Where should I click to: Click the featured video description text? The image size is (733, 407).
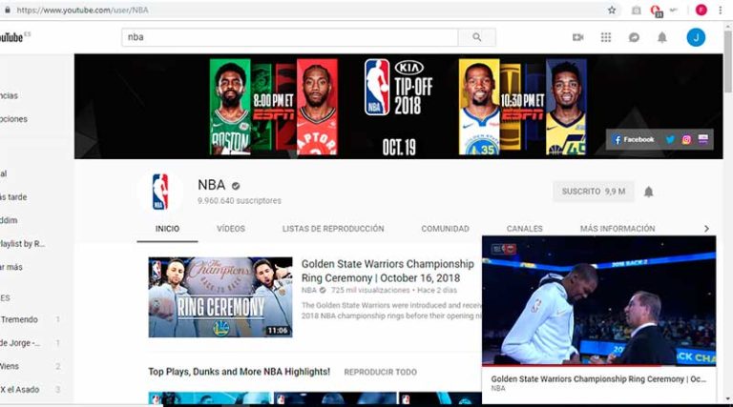click(391, 311)
